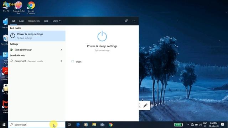Click the power opt search box

click(x=37, y=125)
